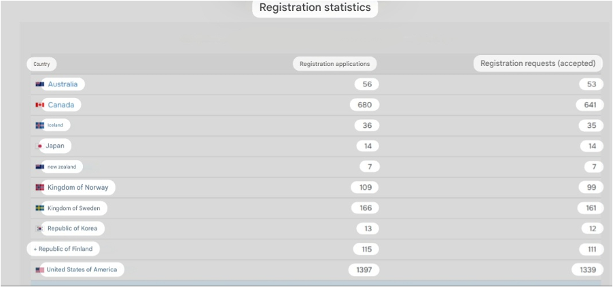Click the United States flag icon
The width and height of the screenshot is (613, 287).
click(39, 270)
